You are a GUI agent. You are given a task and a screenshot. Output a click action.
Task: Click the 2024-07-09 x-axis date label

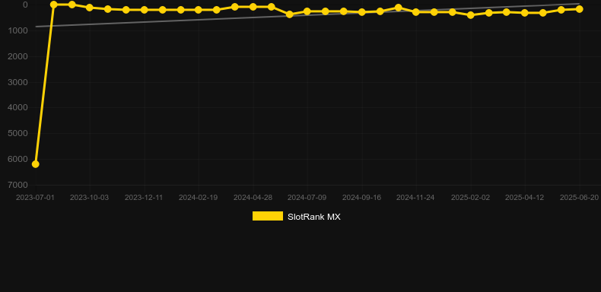click(x=307, y=198)
